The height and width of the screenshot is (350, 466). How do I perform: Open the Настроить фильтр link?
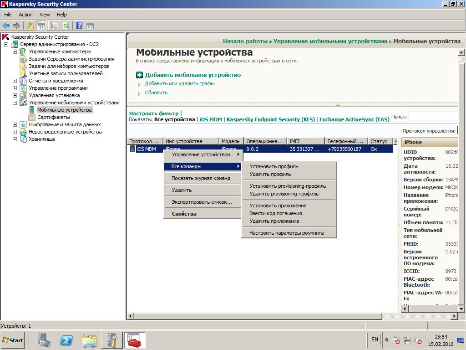coord(154,113)
